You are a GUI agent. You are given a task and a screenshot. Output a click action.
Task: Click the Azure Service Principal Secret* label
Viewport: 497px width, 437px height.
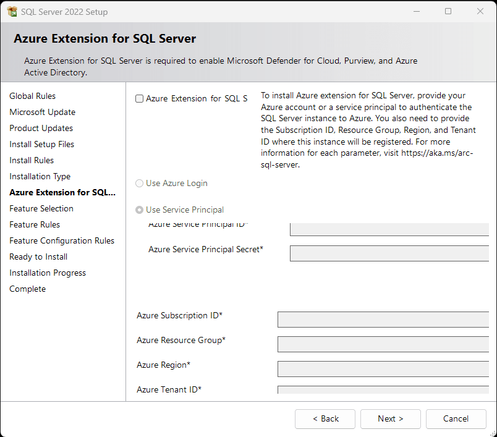[206, 249]
